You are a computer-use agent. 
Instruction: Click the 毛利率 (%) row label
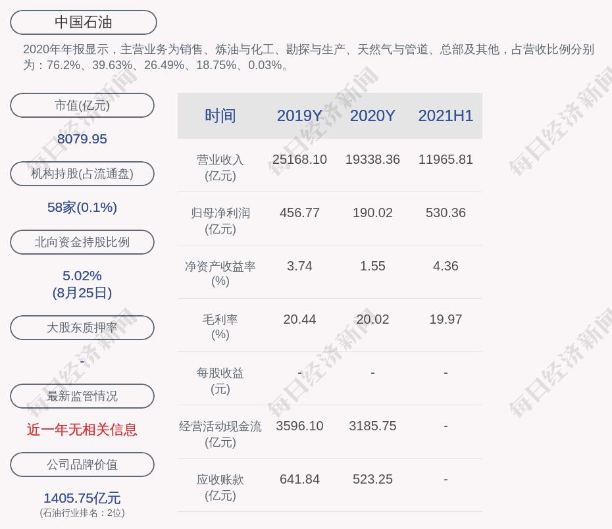click(220, 327)
